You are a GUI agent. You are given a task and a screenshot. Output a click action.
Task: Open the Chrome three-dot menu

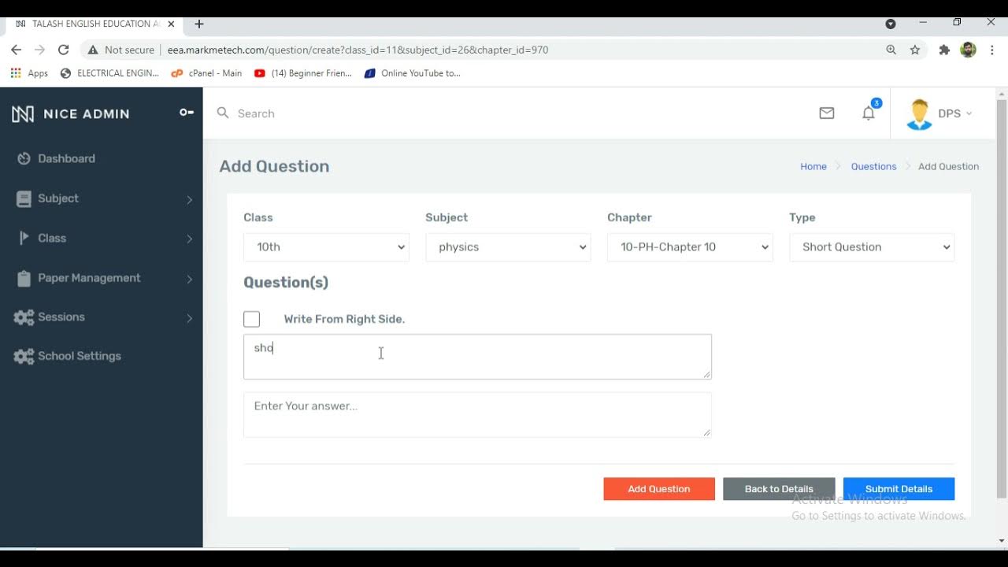tap(991, 50)
